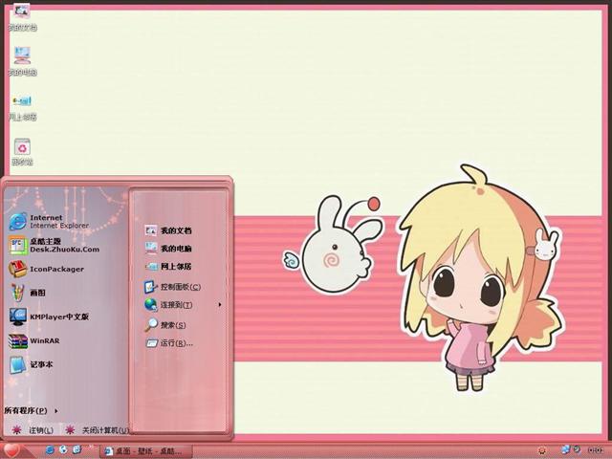The width and height of the screenshot is (612, 459).
Task: Click 注销(L) log off button
Action: pyautogui.click(x=33, y=430)
